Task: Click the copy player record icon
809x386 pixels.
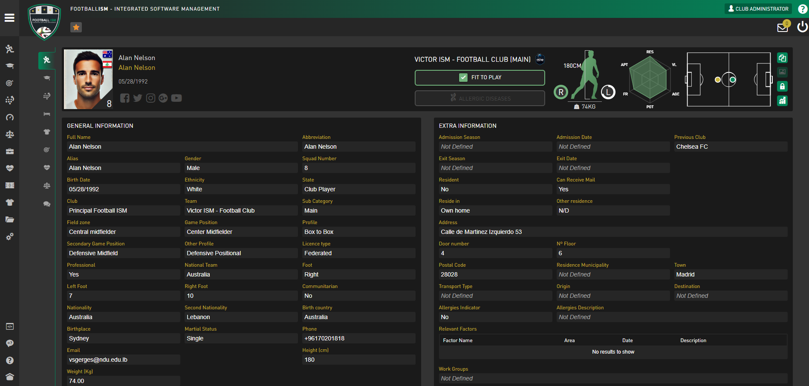Action: coord(782,58)
